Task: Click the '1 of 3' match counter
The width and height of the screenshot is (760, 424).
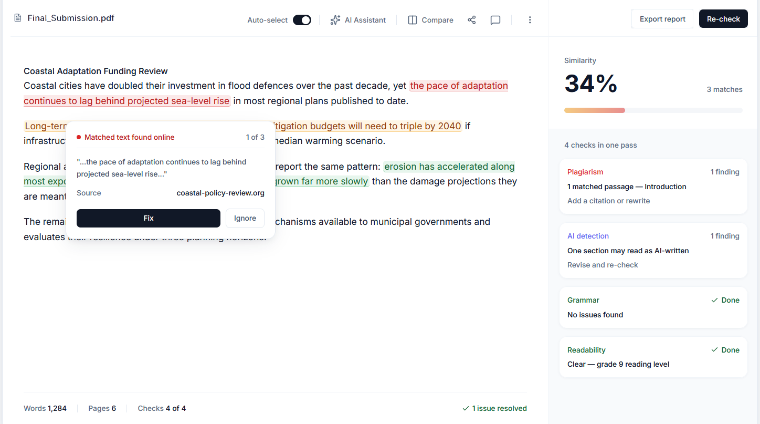Action: pos(255,137)
